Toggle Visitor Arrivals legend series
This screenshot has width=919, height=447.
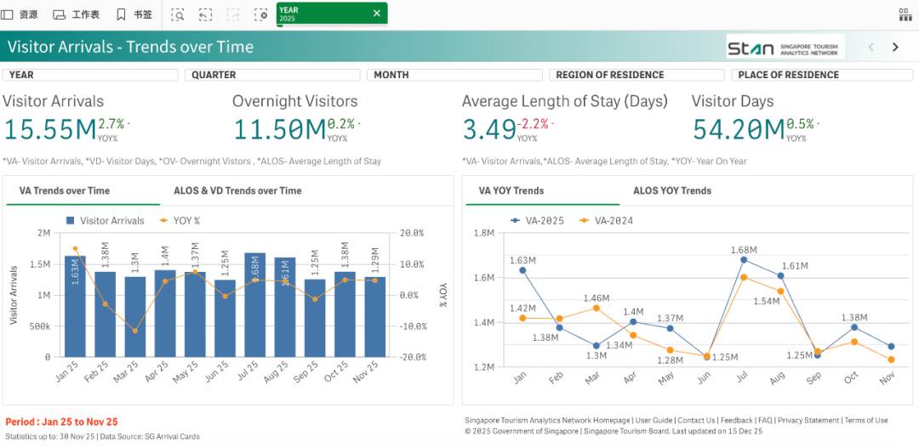coord(105,221)
